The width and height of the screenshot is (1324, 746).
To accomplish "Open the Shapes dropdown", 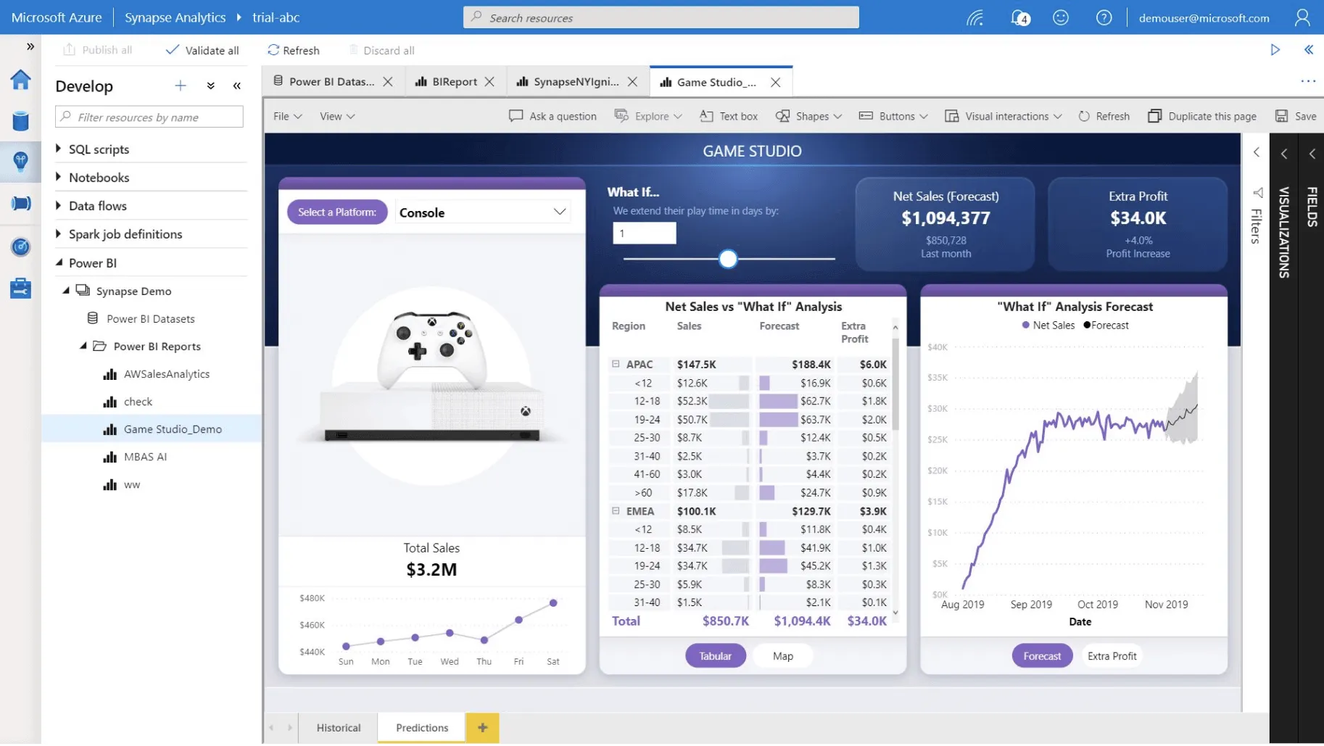I will [808, 116].
